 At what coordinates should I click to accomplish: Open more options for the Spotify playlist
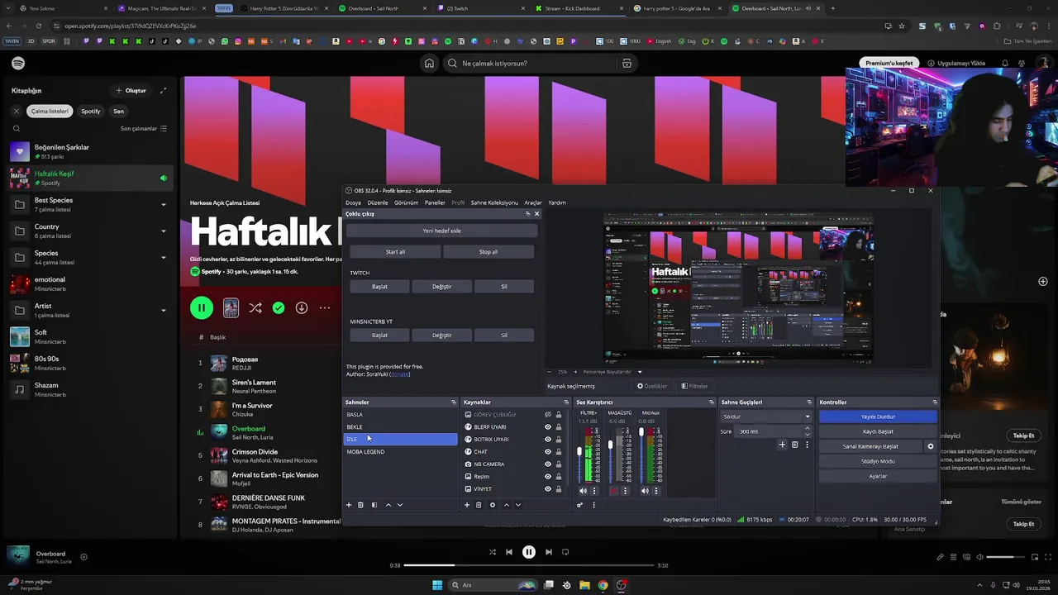325,308
